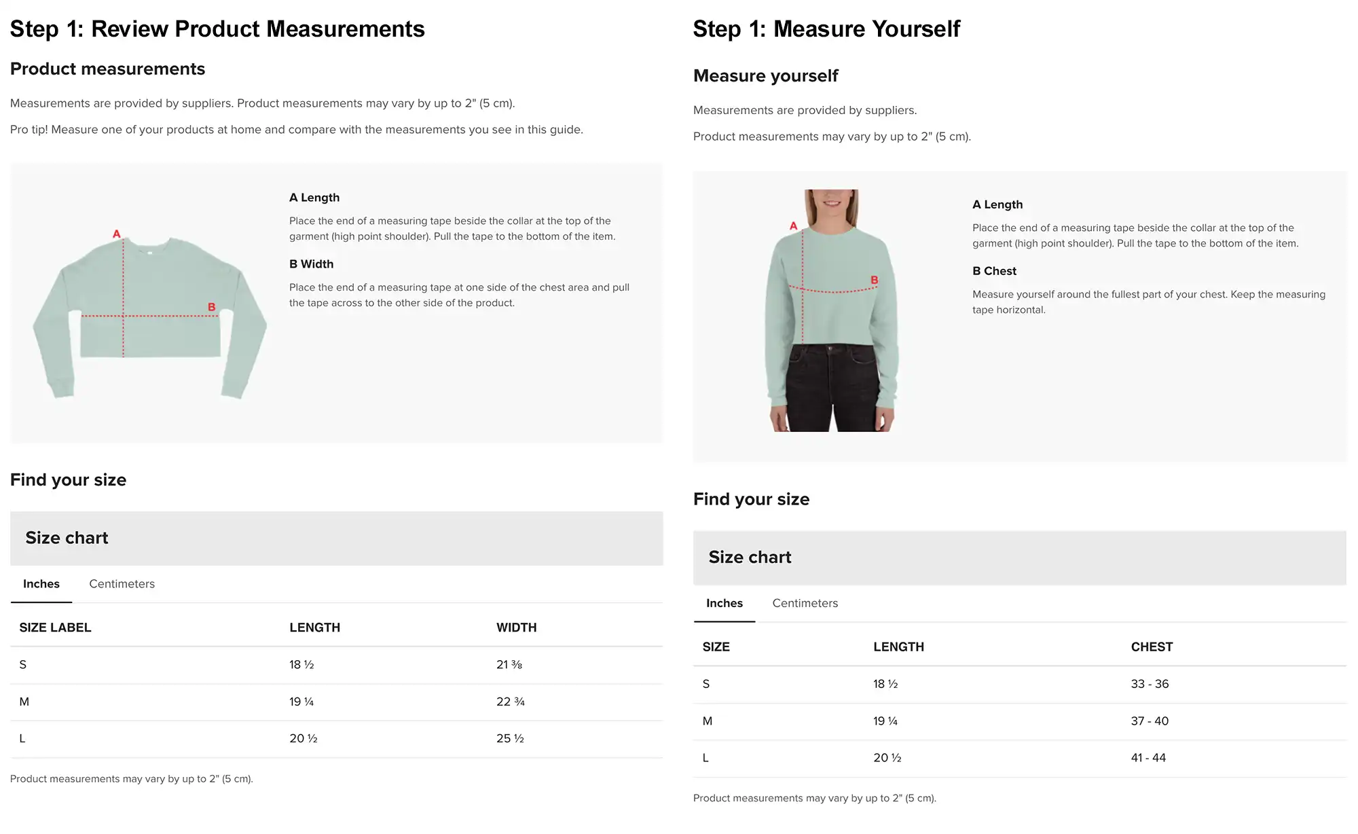
Task: Click the red A marker on model photo
Action: pos(793,225)
